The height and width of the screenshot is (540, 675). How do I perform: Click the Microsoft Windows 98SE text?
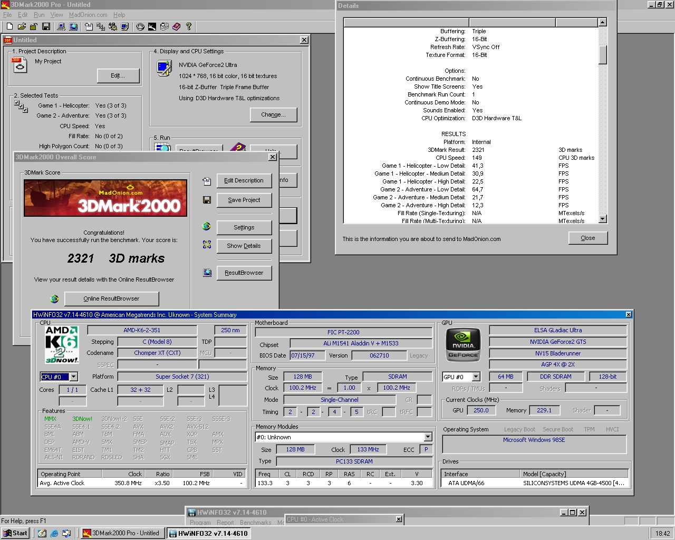pos(534,440)
